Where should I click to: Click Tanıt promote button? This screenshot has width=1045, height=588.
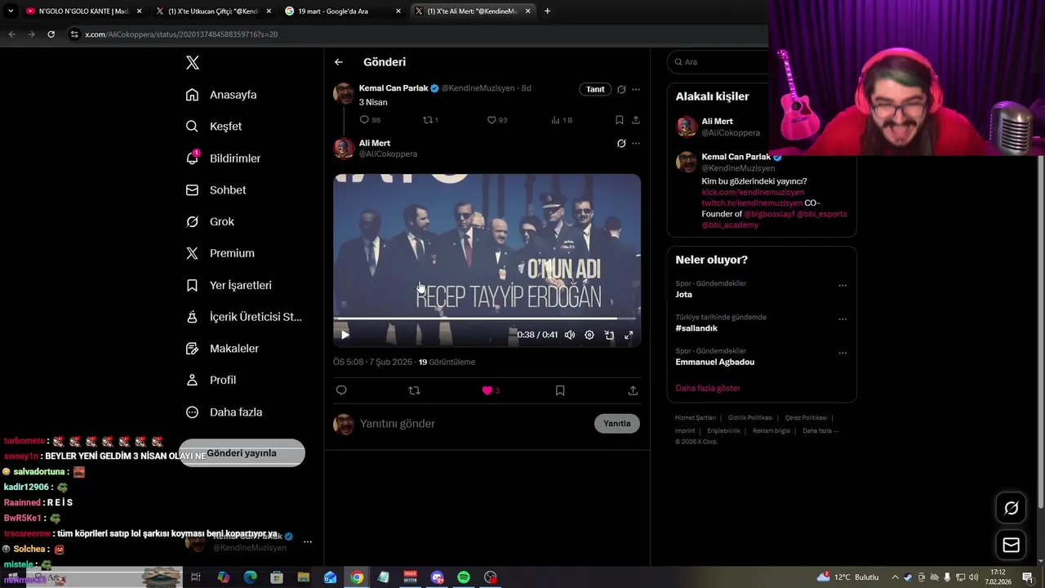coord(595,89)
